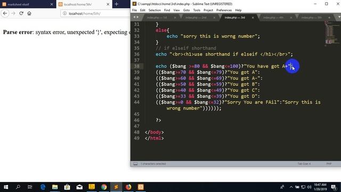Image resolution: width=341 pixels, height=192 pixels.
Task: Show hidden system tray icons
Action: click(x=291, y=187)
